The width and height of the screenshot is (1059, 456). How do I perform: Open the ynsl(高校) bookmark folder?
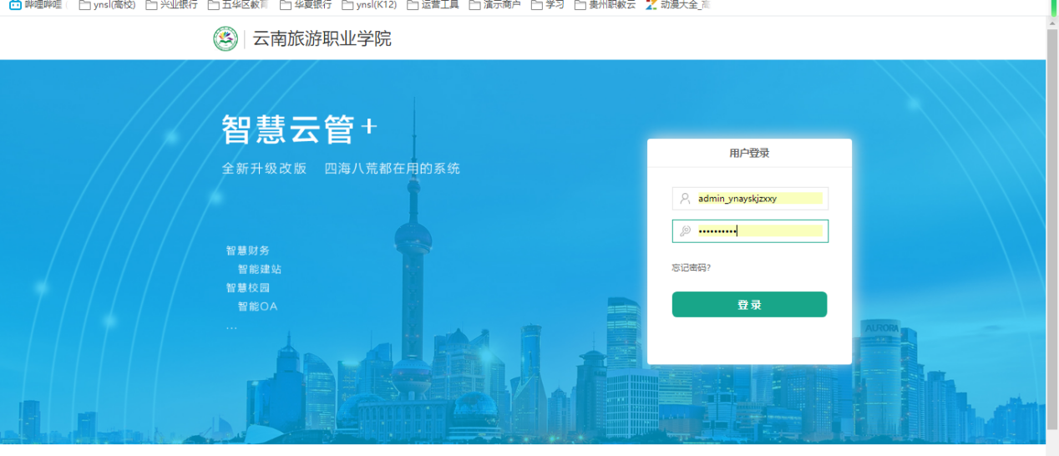click(107, 5)
